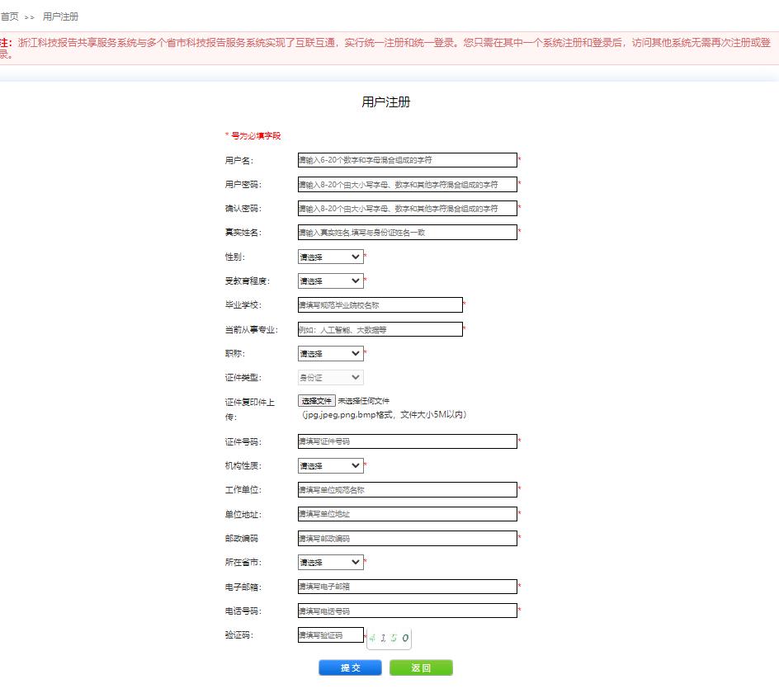Screen dimensions: 779x698
Task: Open the 性别 dropdown
Action: (x=330, y=257)
